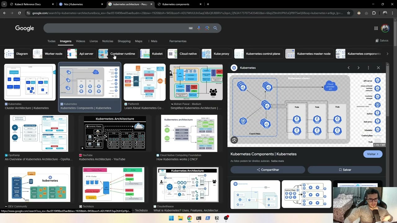Search inside image with lens icon
This screenshot has width=397, height=223.
pos(234,140)
